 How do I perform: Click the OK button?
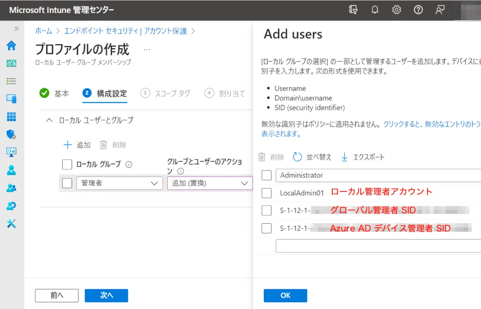click(x=285, y=295)
